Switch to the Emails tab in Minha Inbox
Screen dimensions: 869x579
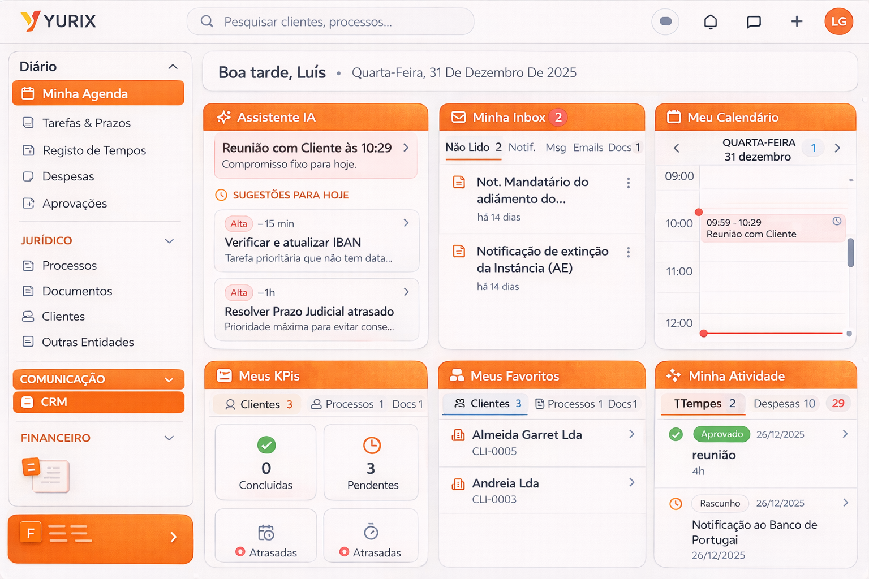[x=588, y=147]
